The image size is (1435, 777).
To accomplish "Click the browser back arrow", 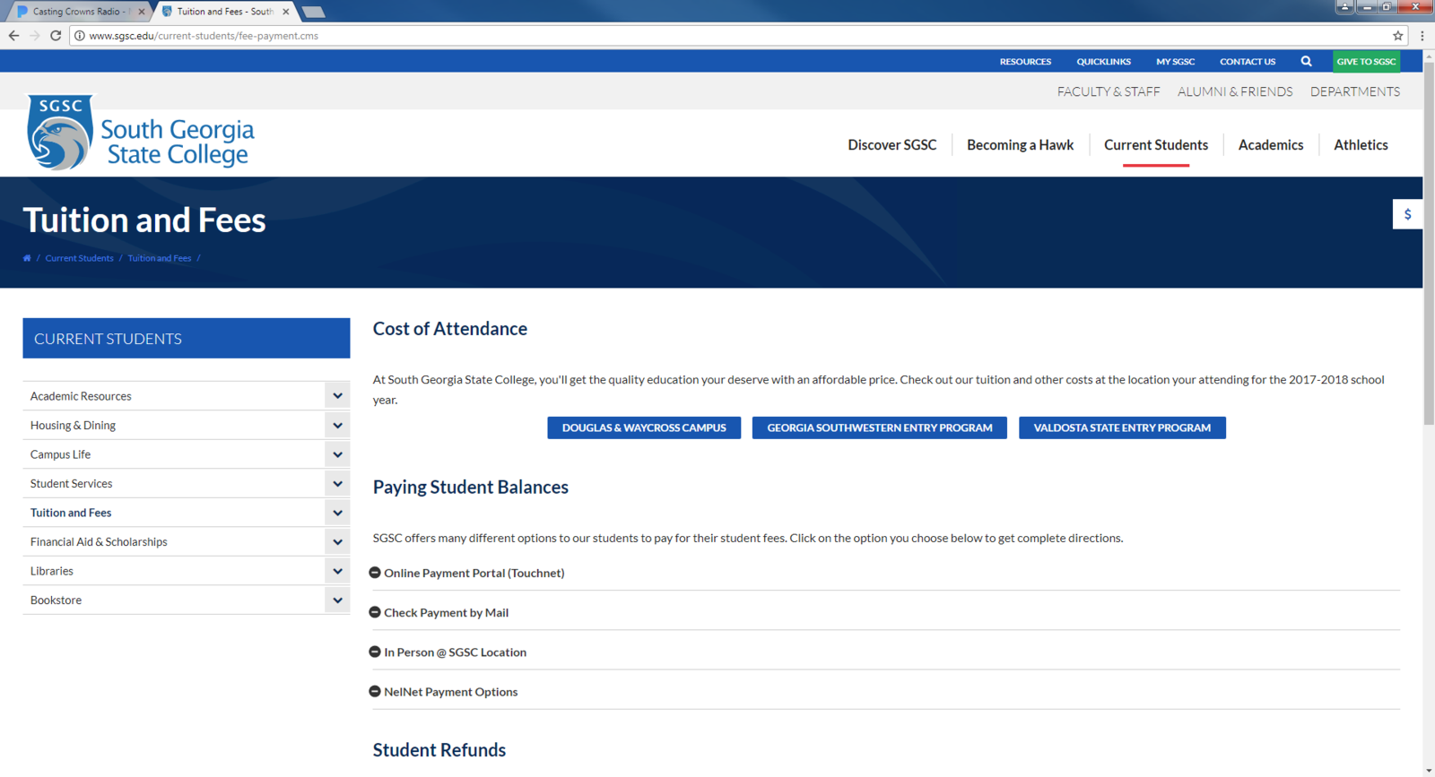I will [13, 36].
